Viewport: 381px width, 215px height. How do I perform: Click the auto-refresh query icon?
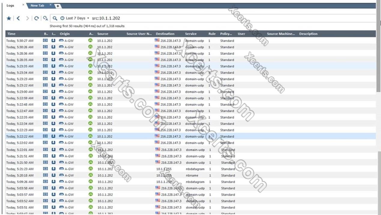point(45,18)
